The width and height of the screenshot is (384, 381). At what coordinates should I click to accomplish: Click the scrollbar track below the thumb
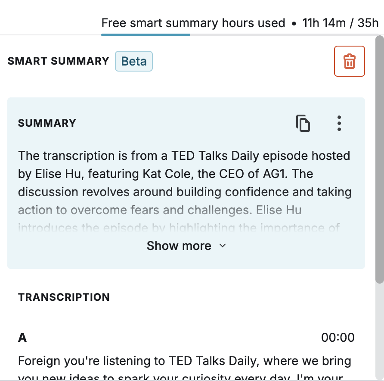coord(380,331)
